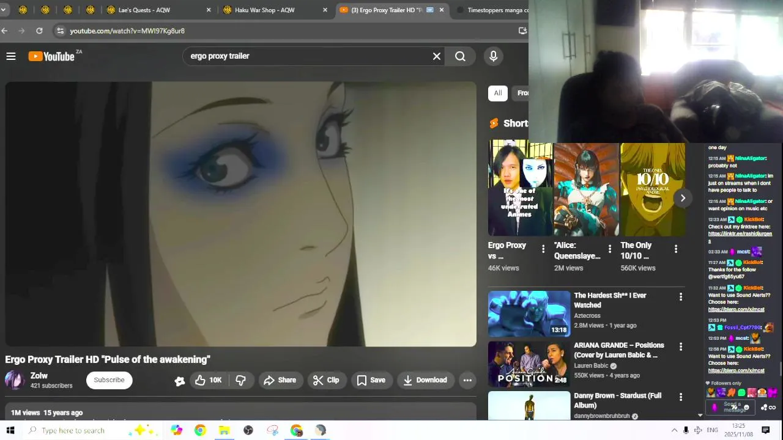Screen dimensions: 783x440
Task: Select the All filter chip
Action: point(498,93)
